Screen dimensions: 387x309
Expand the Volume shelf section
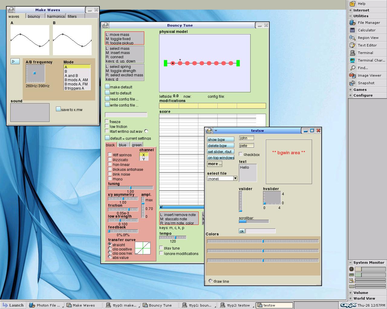[x=360, y=293]
